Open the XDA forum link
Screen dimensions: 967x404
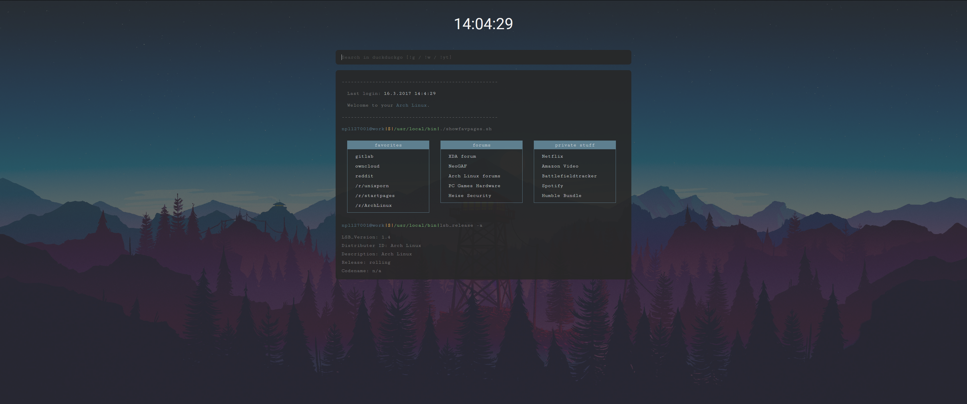tap(462, 156)
